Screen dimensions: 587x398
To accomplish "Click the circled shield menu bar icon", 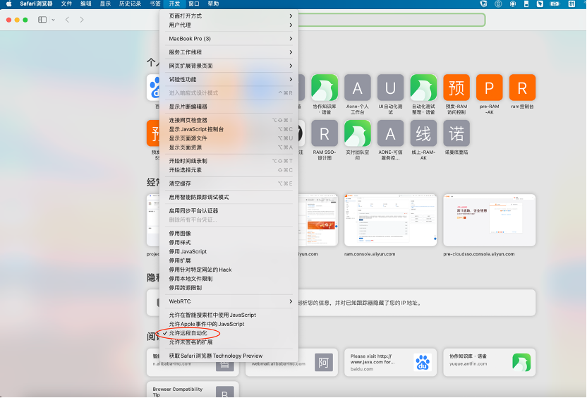I will tap(498, 4).
